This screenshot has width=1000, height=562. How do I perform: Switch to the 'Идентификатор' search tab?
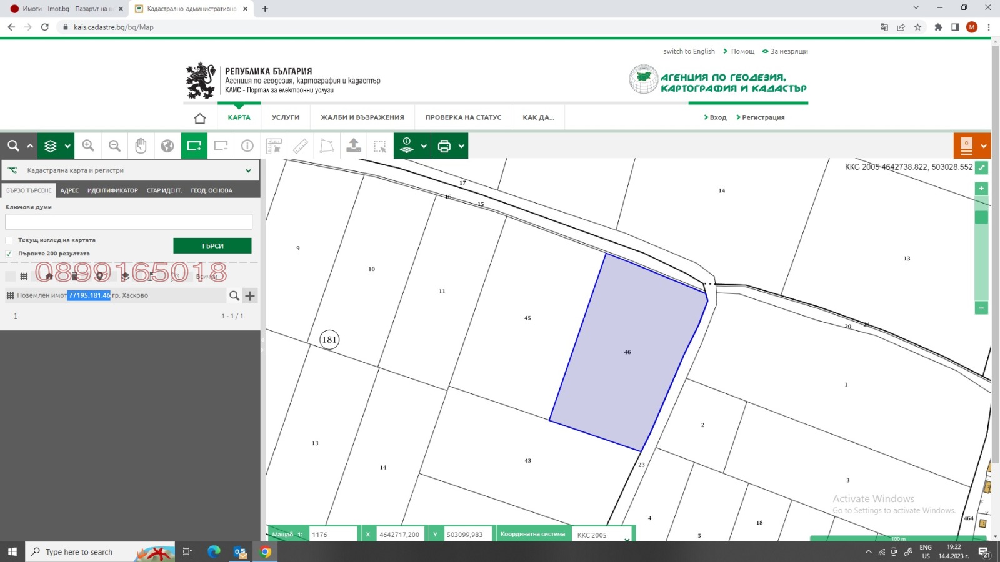pyautogui.click(x=112, y=190)
